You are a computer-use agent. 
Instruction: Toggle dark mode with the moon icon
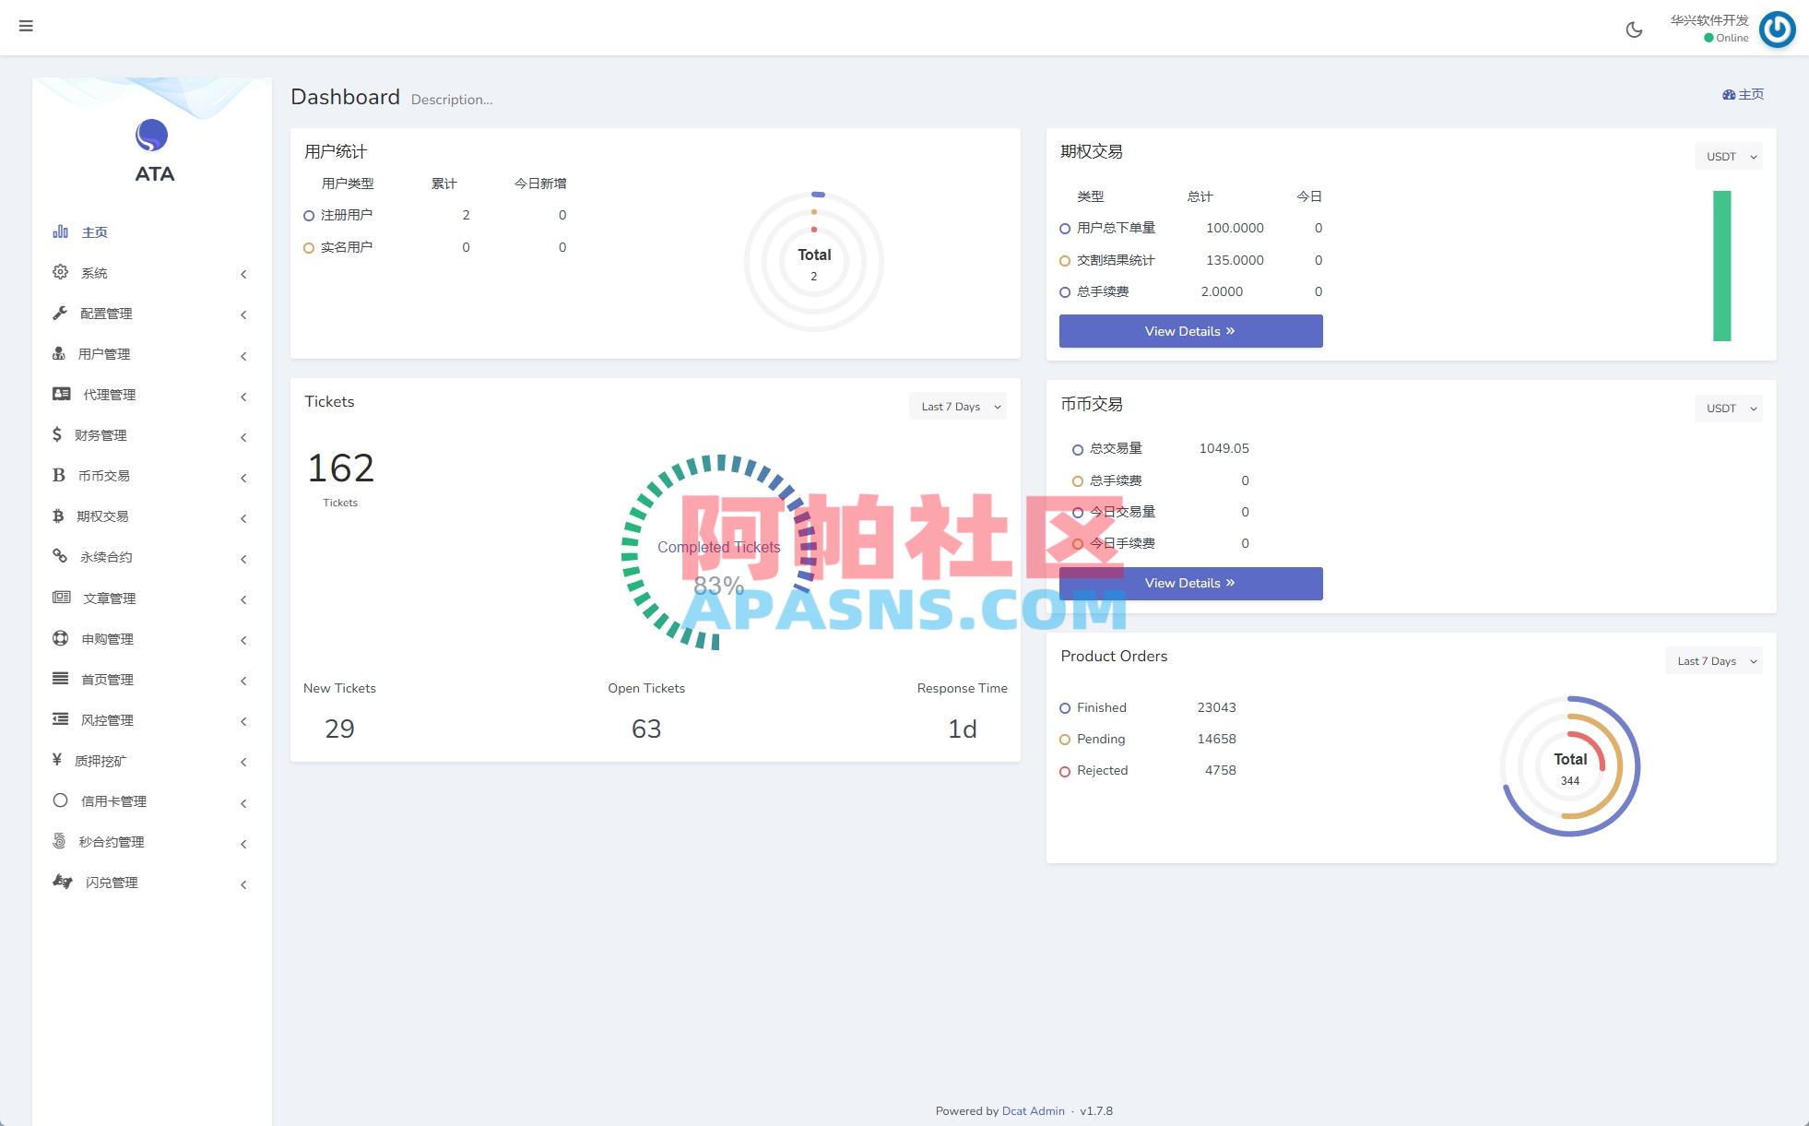pos(1634,29)
